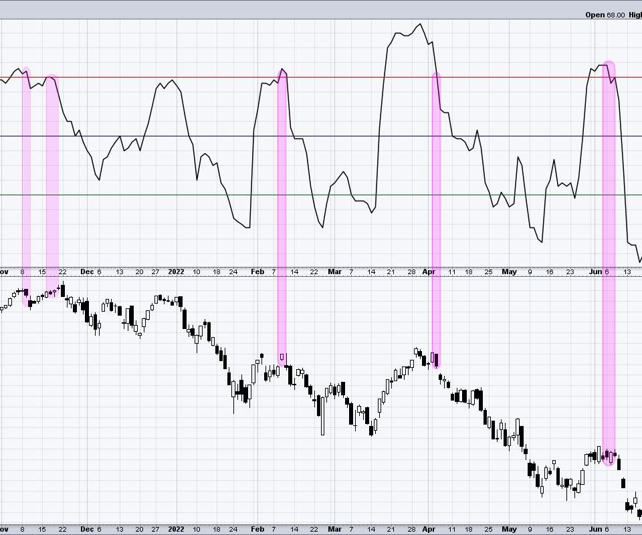Click the Mar label on bottom time axis
Screen dimensions: 642x535
pos(334,529)
